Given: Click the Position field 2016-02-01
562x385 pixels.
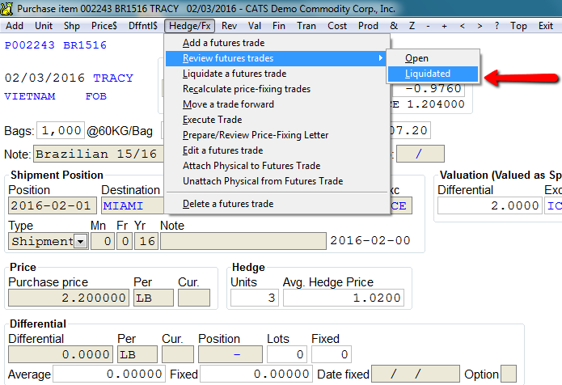Looking at the screenshot, I should point(53,205).
